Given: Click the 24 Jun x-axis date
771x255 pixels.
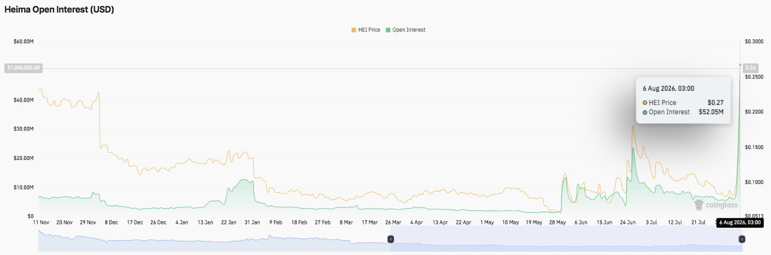Looking at the screenshot, I should point(628,223).
